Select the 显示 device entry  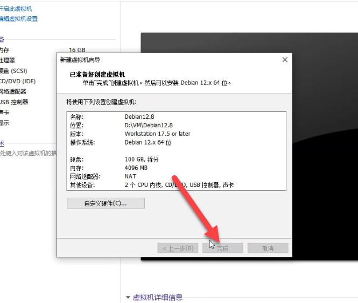tap(4, 122)
